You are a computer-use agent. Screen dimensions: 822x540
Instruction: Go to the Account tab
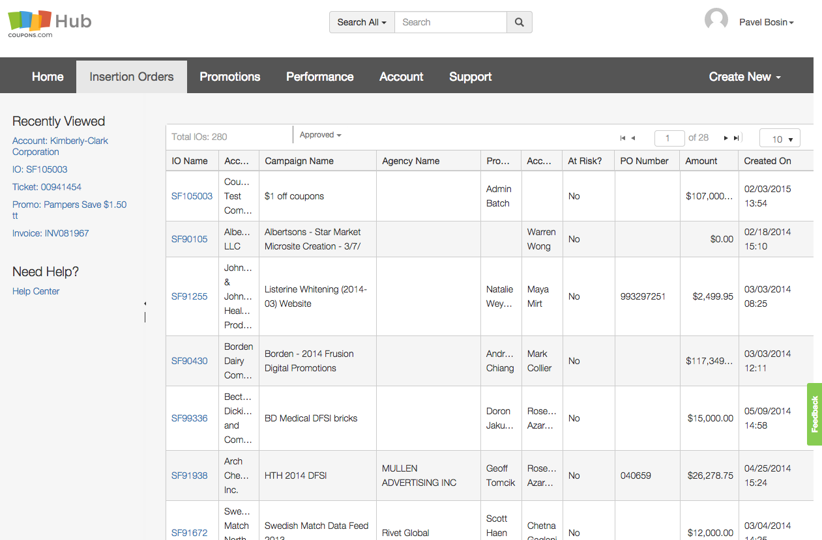[x=402, y=77]
